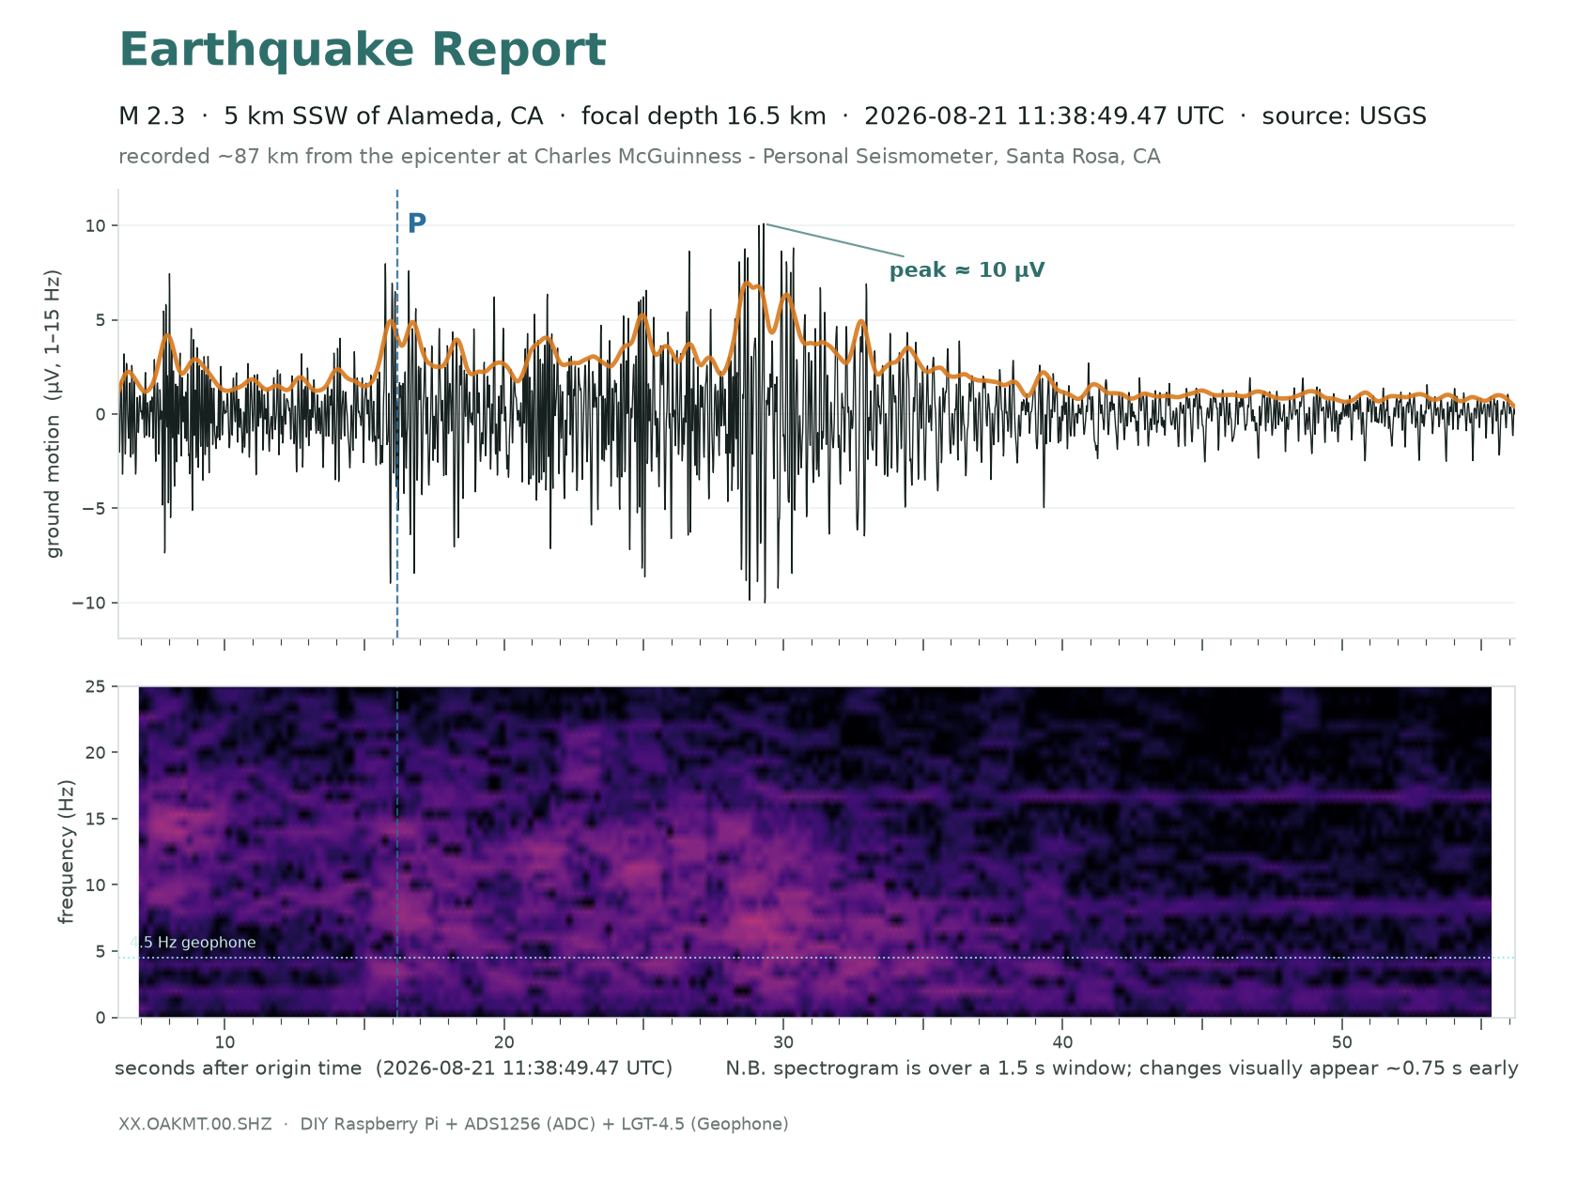Click the 'peak ≈ 10 µV' annotation
The height and width of the screenshot is (1183, 1578).
tap(967, 270)
